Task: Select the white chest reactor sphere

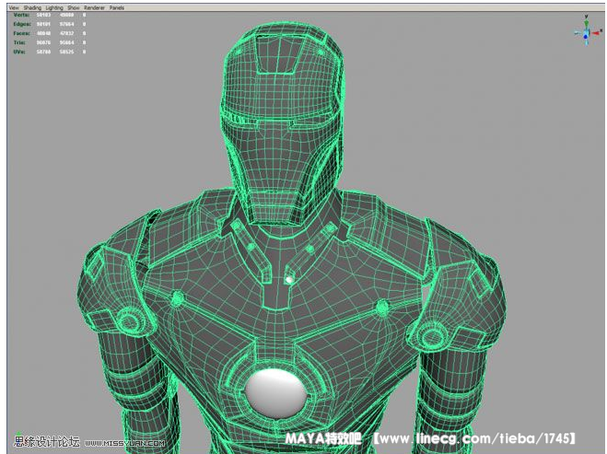Action: pos(275,392)
